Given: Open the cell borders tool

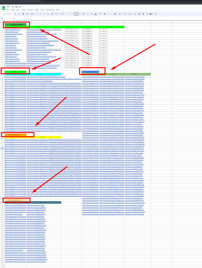Looking at the screenshot, I should click(105, 14).
